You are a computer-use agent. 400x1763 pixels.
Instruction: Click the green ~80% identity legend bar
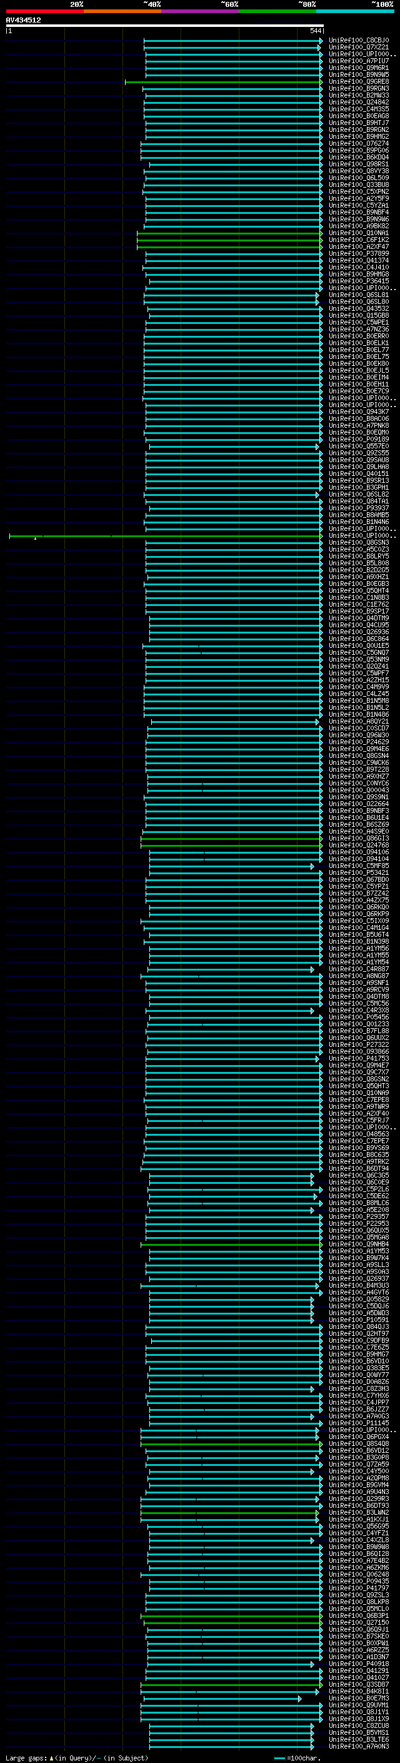pos(277,12)
